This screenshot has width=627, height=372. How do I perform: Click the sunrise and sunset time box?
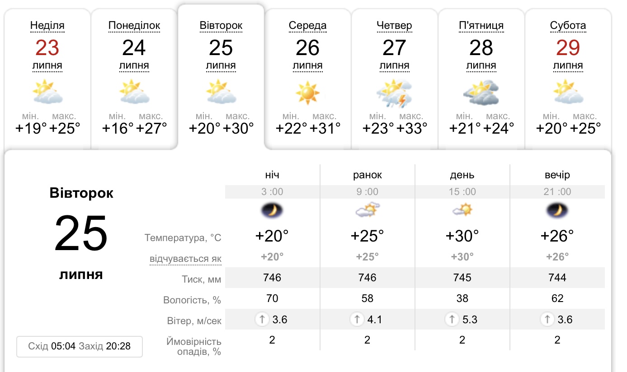80,346
